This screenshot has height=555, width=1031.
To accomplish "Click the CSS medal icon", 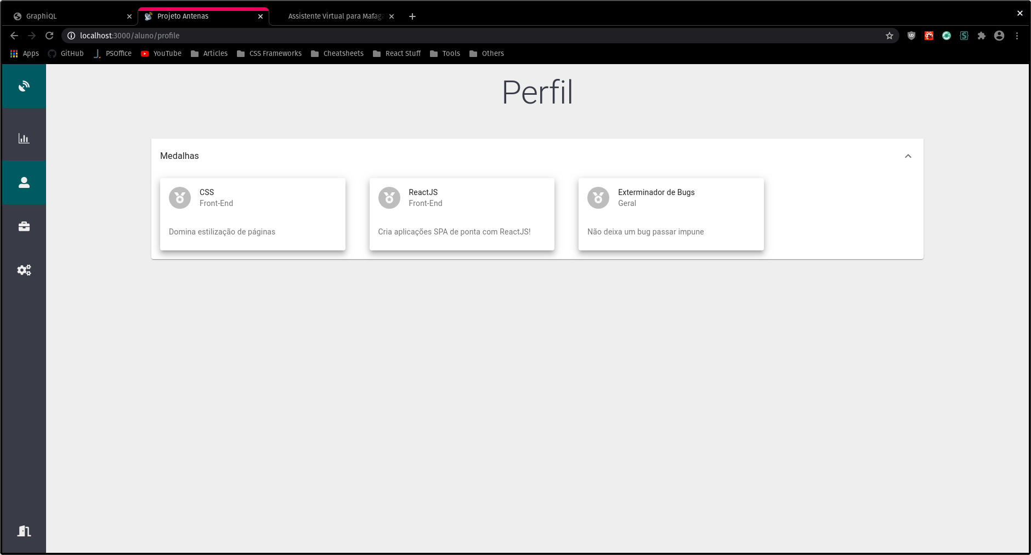I will [x=180, y=198].
